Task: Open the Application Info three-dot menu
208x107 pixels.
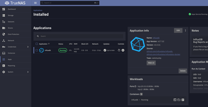Action: pos(185,30)
